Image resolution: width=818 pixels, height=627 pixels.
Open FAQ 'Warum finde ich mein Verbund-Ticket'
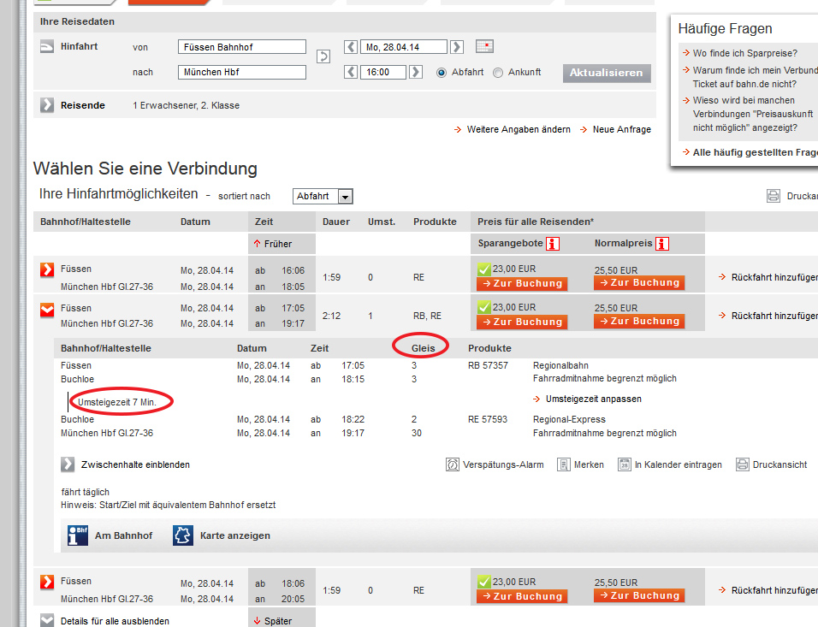point(755,77)
